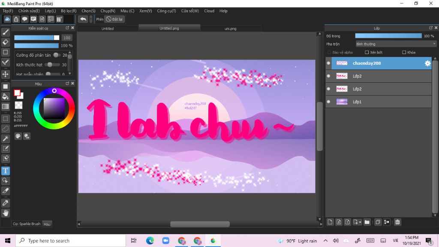Show hidden system tray icons chevron
The image size is (439, 247).
pos(325,241)
